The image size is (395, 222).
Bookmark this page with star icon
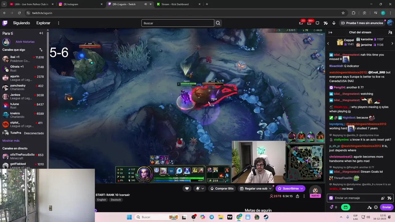[343, 13]
